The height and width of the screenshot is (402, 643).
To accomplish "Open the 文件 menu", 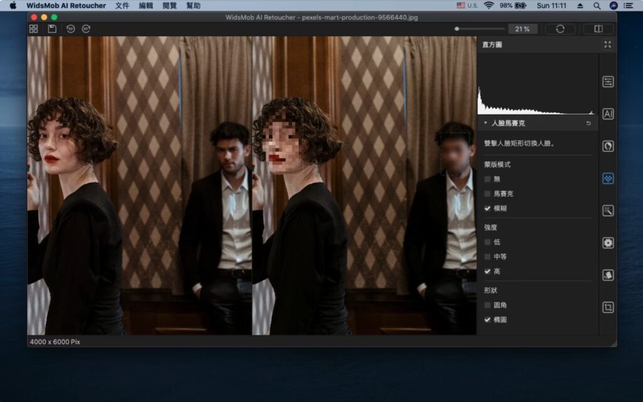I will 123,6.
